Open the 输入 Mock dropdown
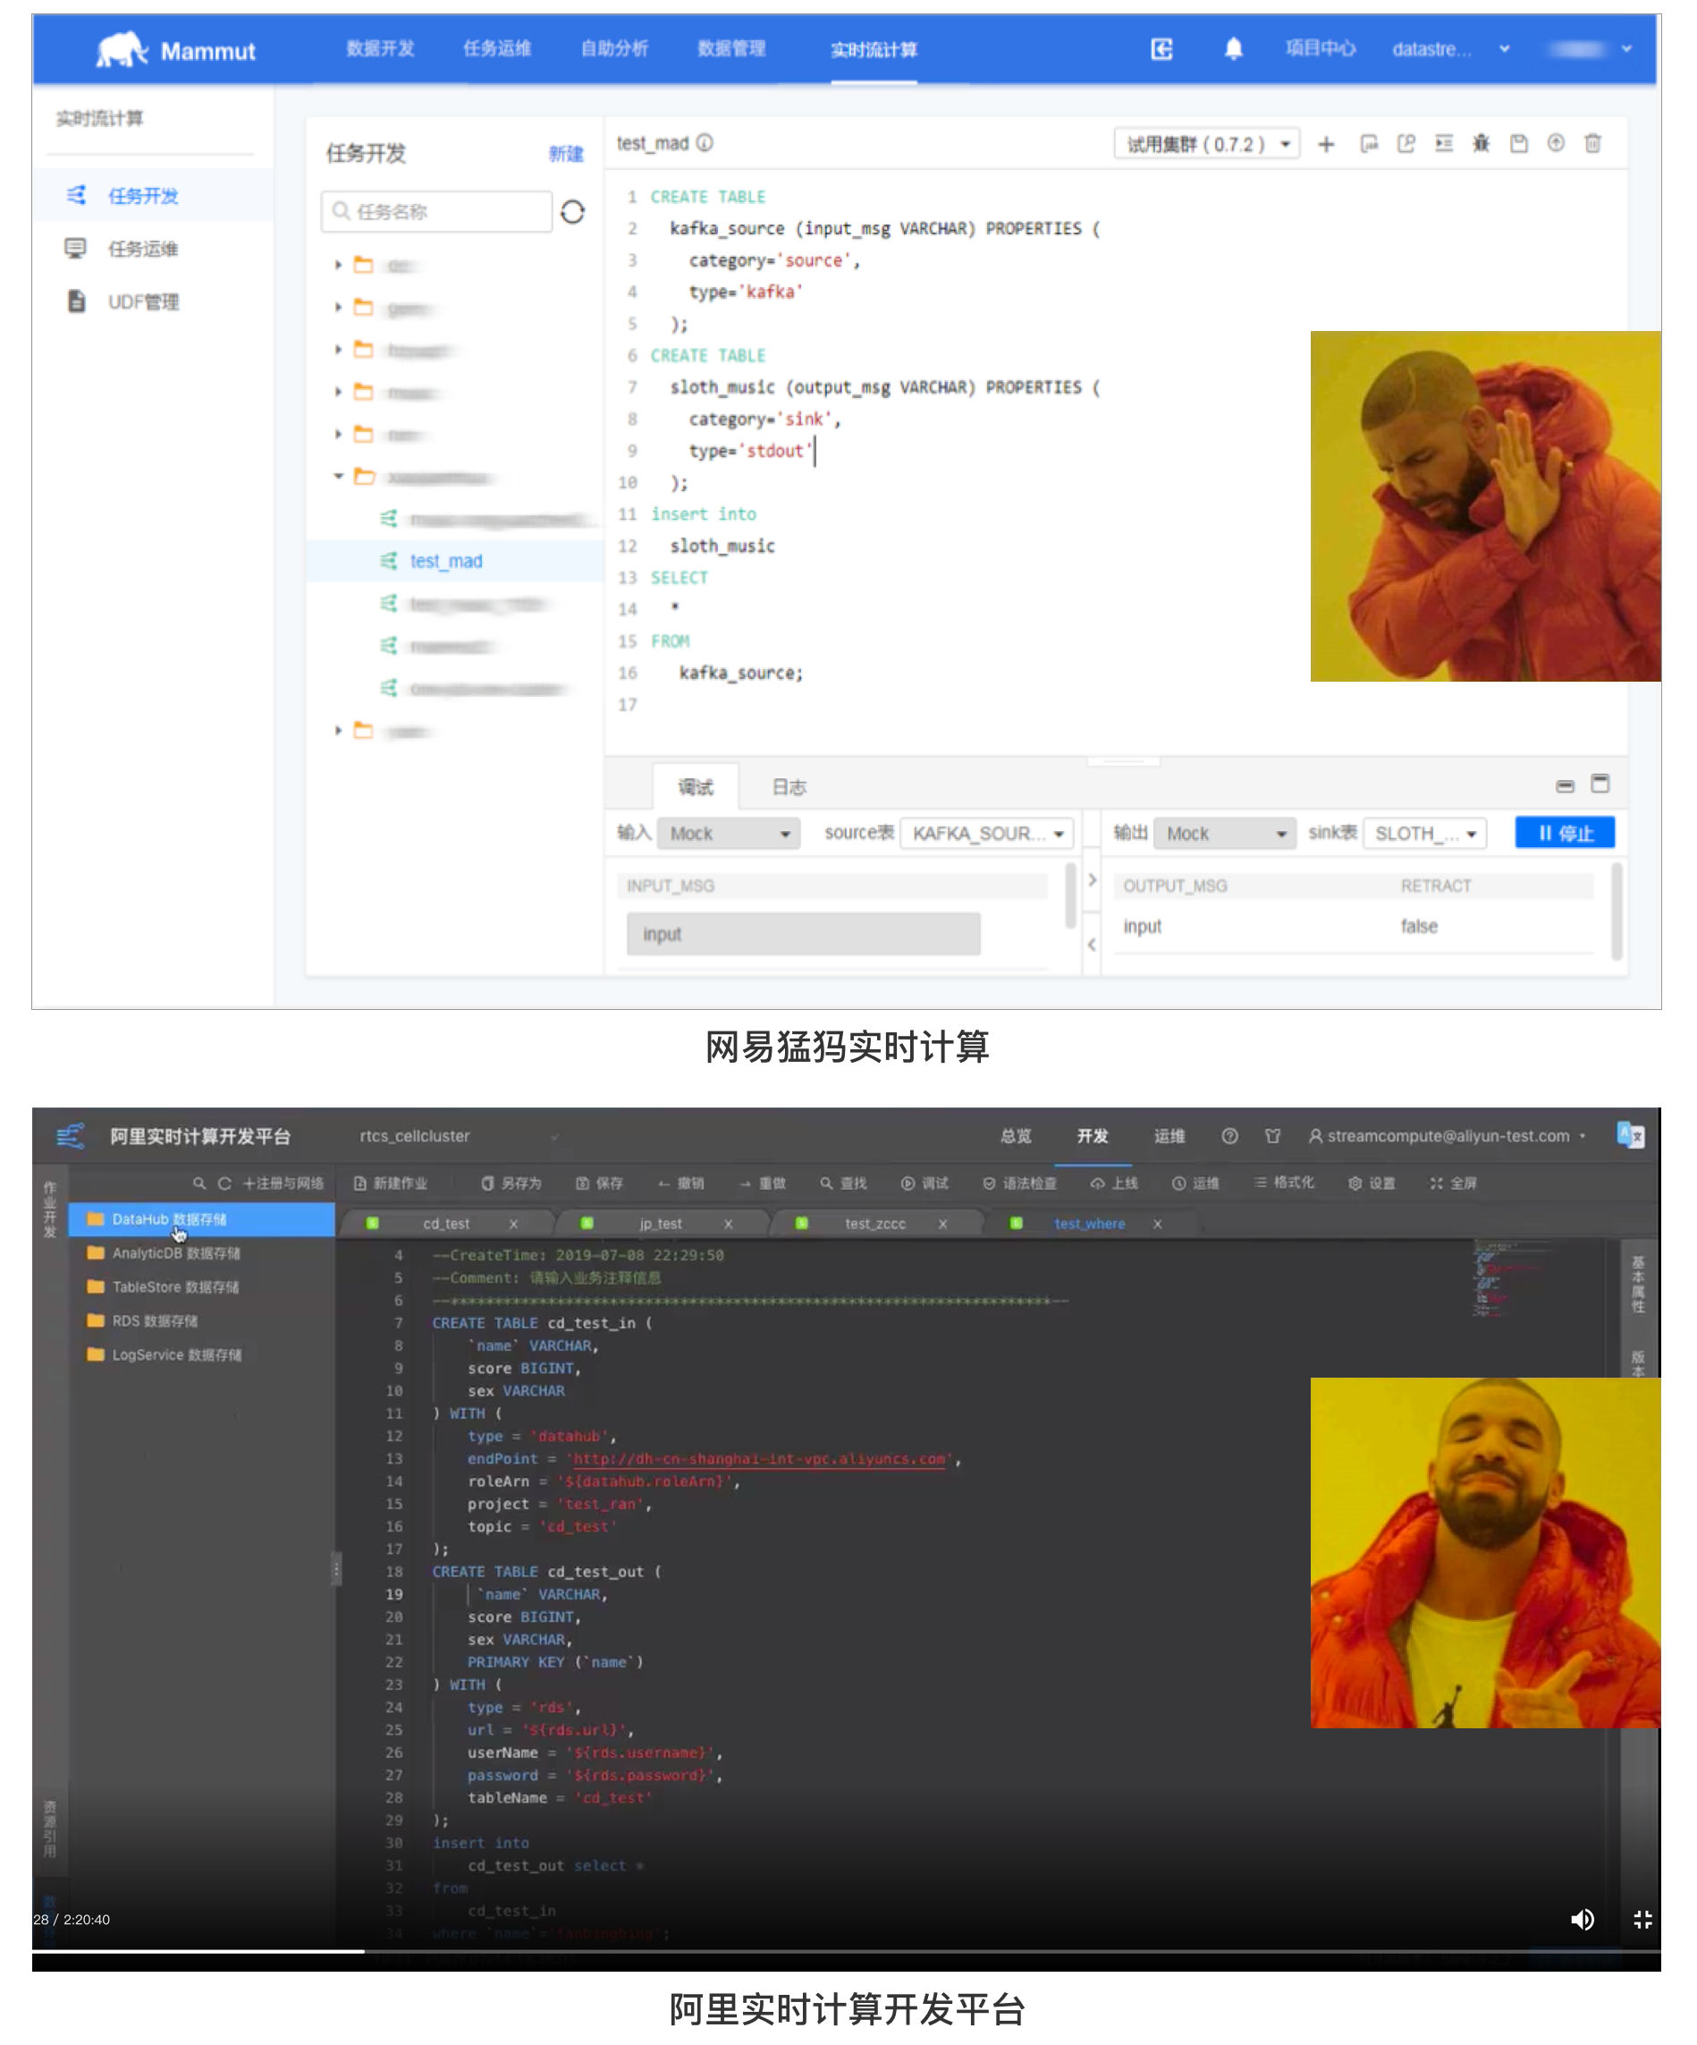 coord(728,834)
